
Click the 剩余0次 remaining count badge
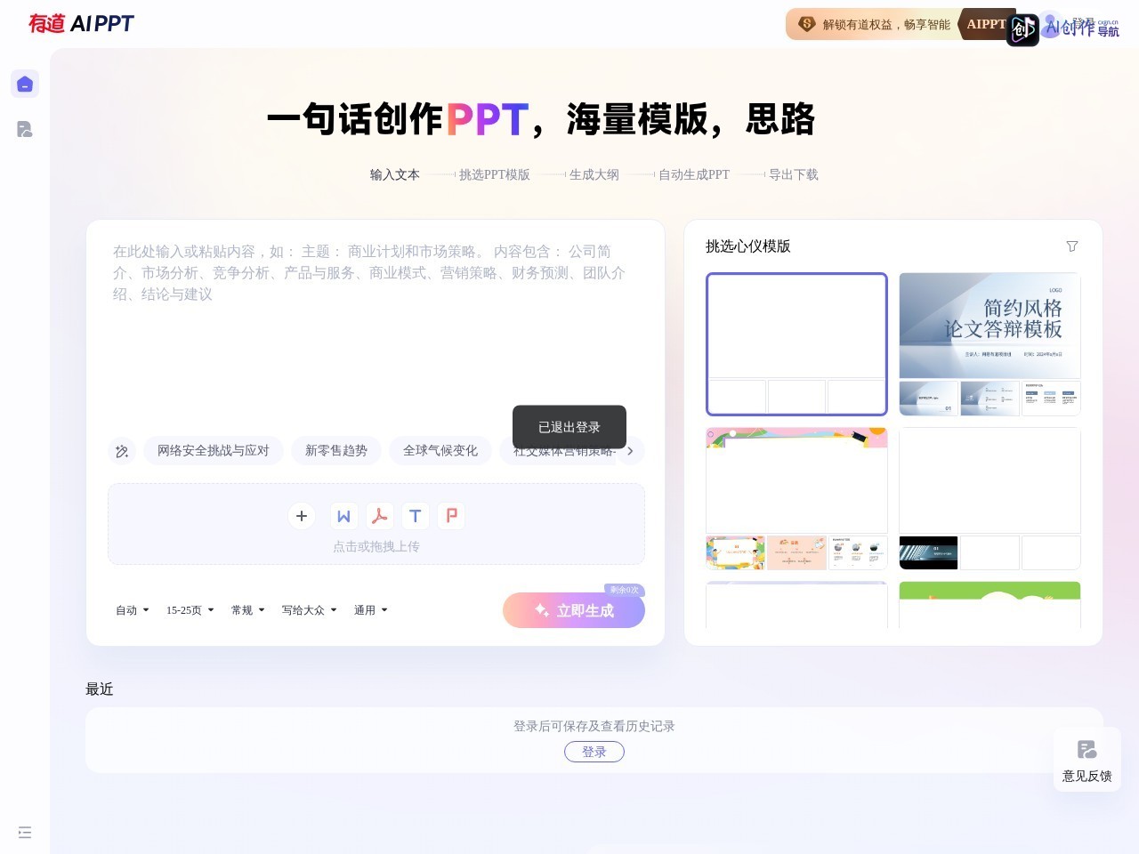tap(625, 590)
